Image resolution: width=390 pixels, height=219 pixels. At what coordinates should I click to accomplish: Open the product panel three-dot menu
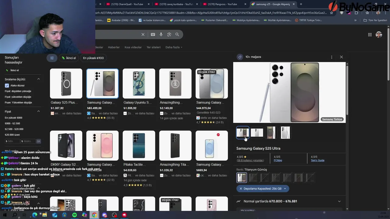(331, 57)
